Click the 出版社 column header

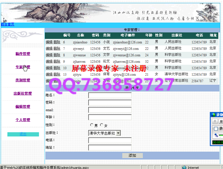pyautogui.click(x=177, y=35)
